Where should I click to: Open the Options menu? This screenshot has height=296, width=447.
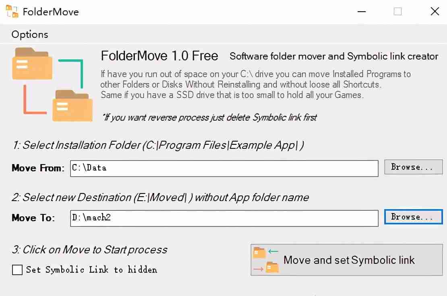click(x=30, y=35)
